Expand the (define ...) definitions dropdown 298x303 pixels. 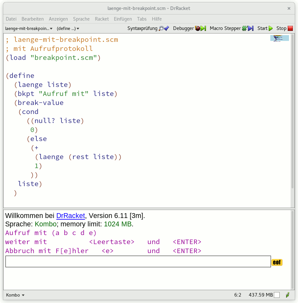coord(68,28)
